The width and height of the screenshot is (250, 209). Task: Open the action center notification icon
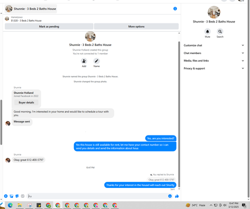(244, 205)
